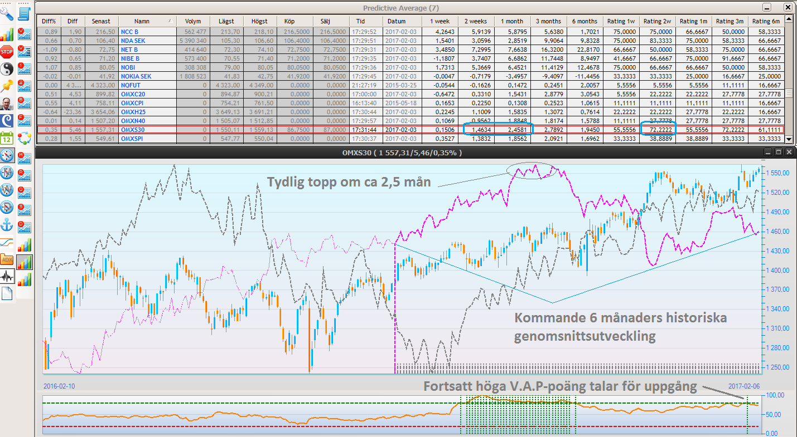Viewport: 797px width, 437px height.
Task: Sort by the 6 months column
Action: (x=585, y=21)
